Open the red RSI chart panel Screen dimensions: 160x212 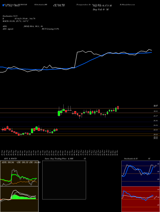pos(140,199)
